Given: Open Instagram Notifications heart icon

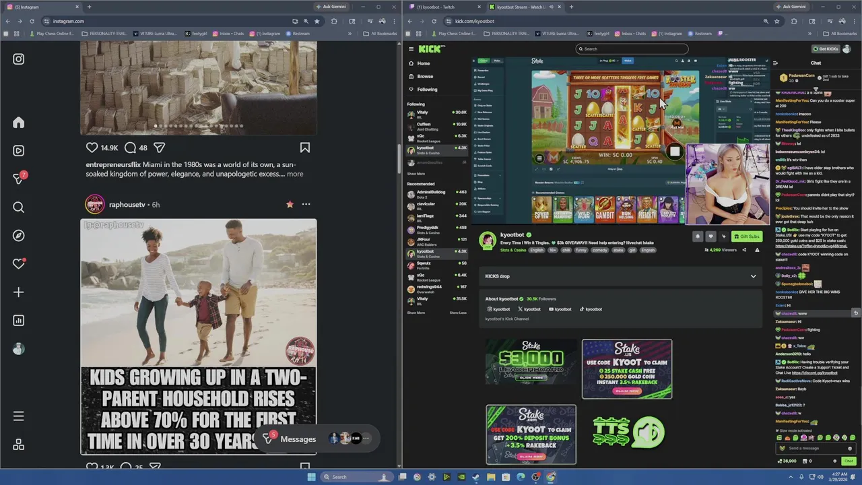Looking at the screenshot, I should pyautogui.click(x=19, y=264).
